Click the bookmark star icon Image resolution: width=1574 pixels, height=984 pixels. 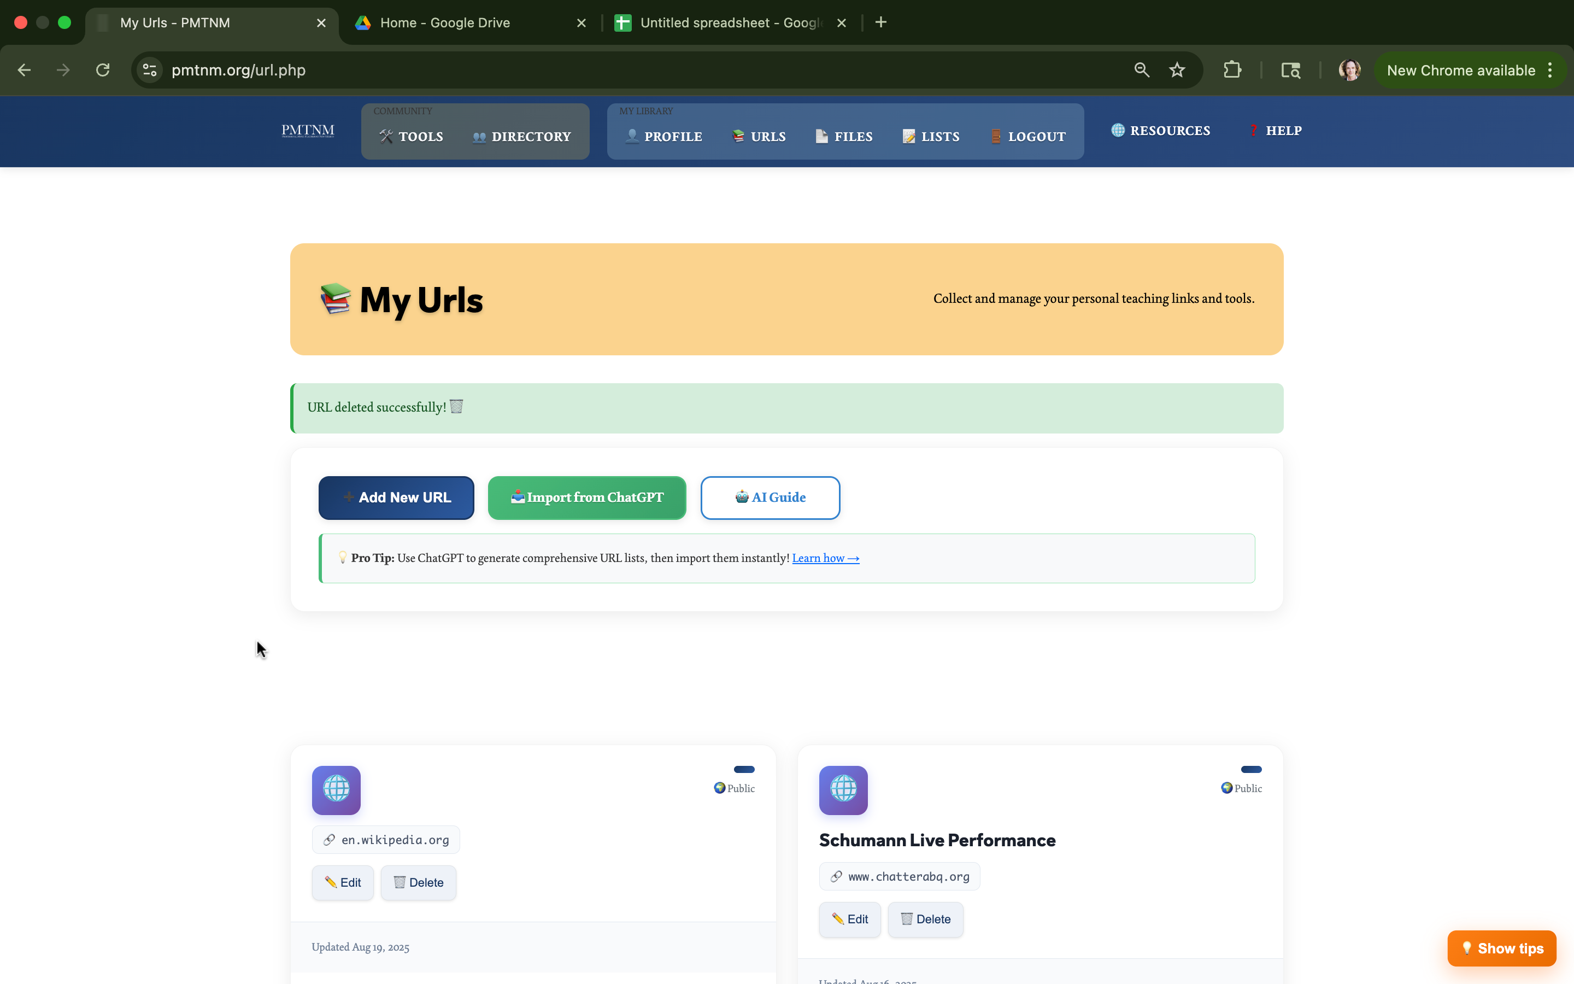(1177, 71)
